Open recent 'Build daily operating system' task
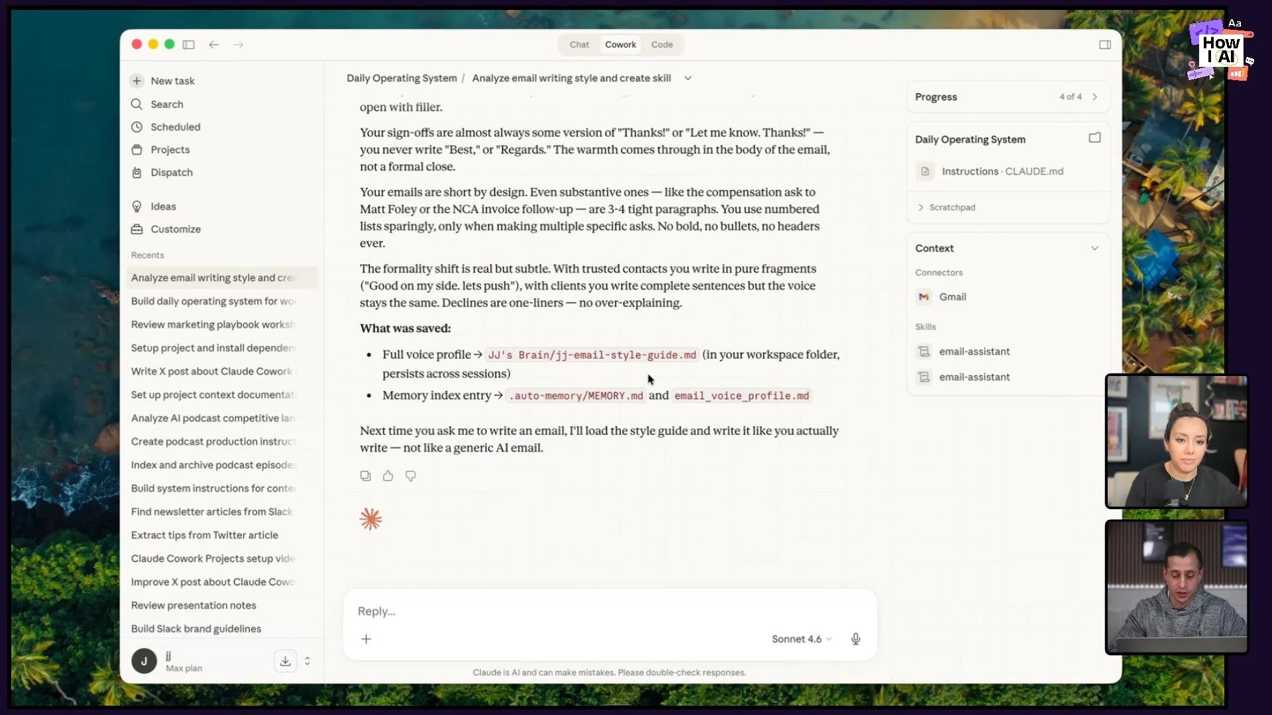The image size is (1272, 715). click(213, 301)
